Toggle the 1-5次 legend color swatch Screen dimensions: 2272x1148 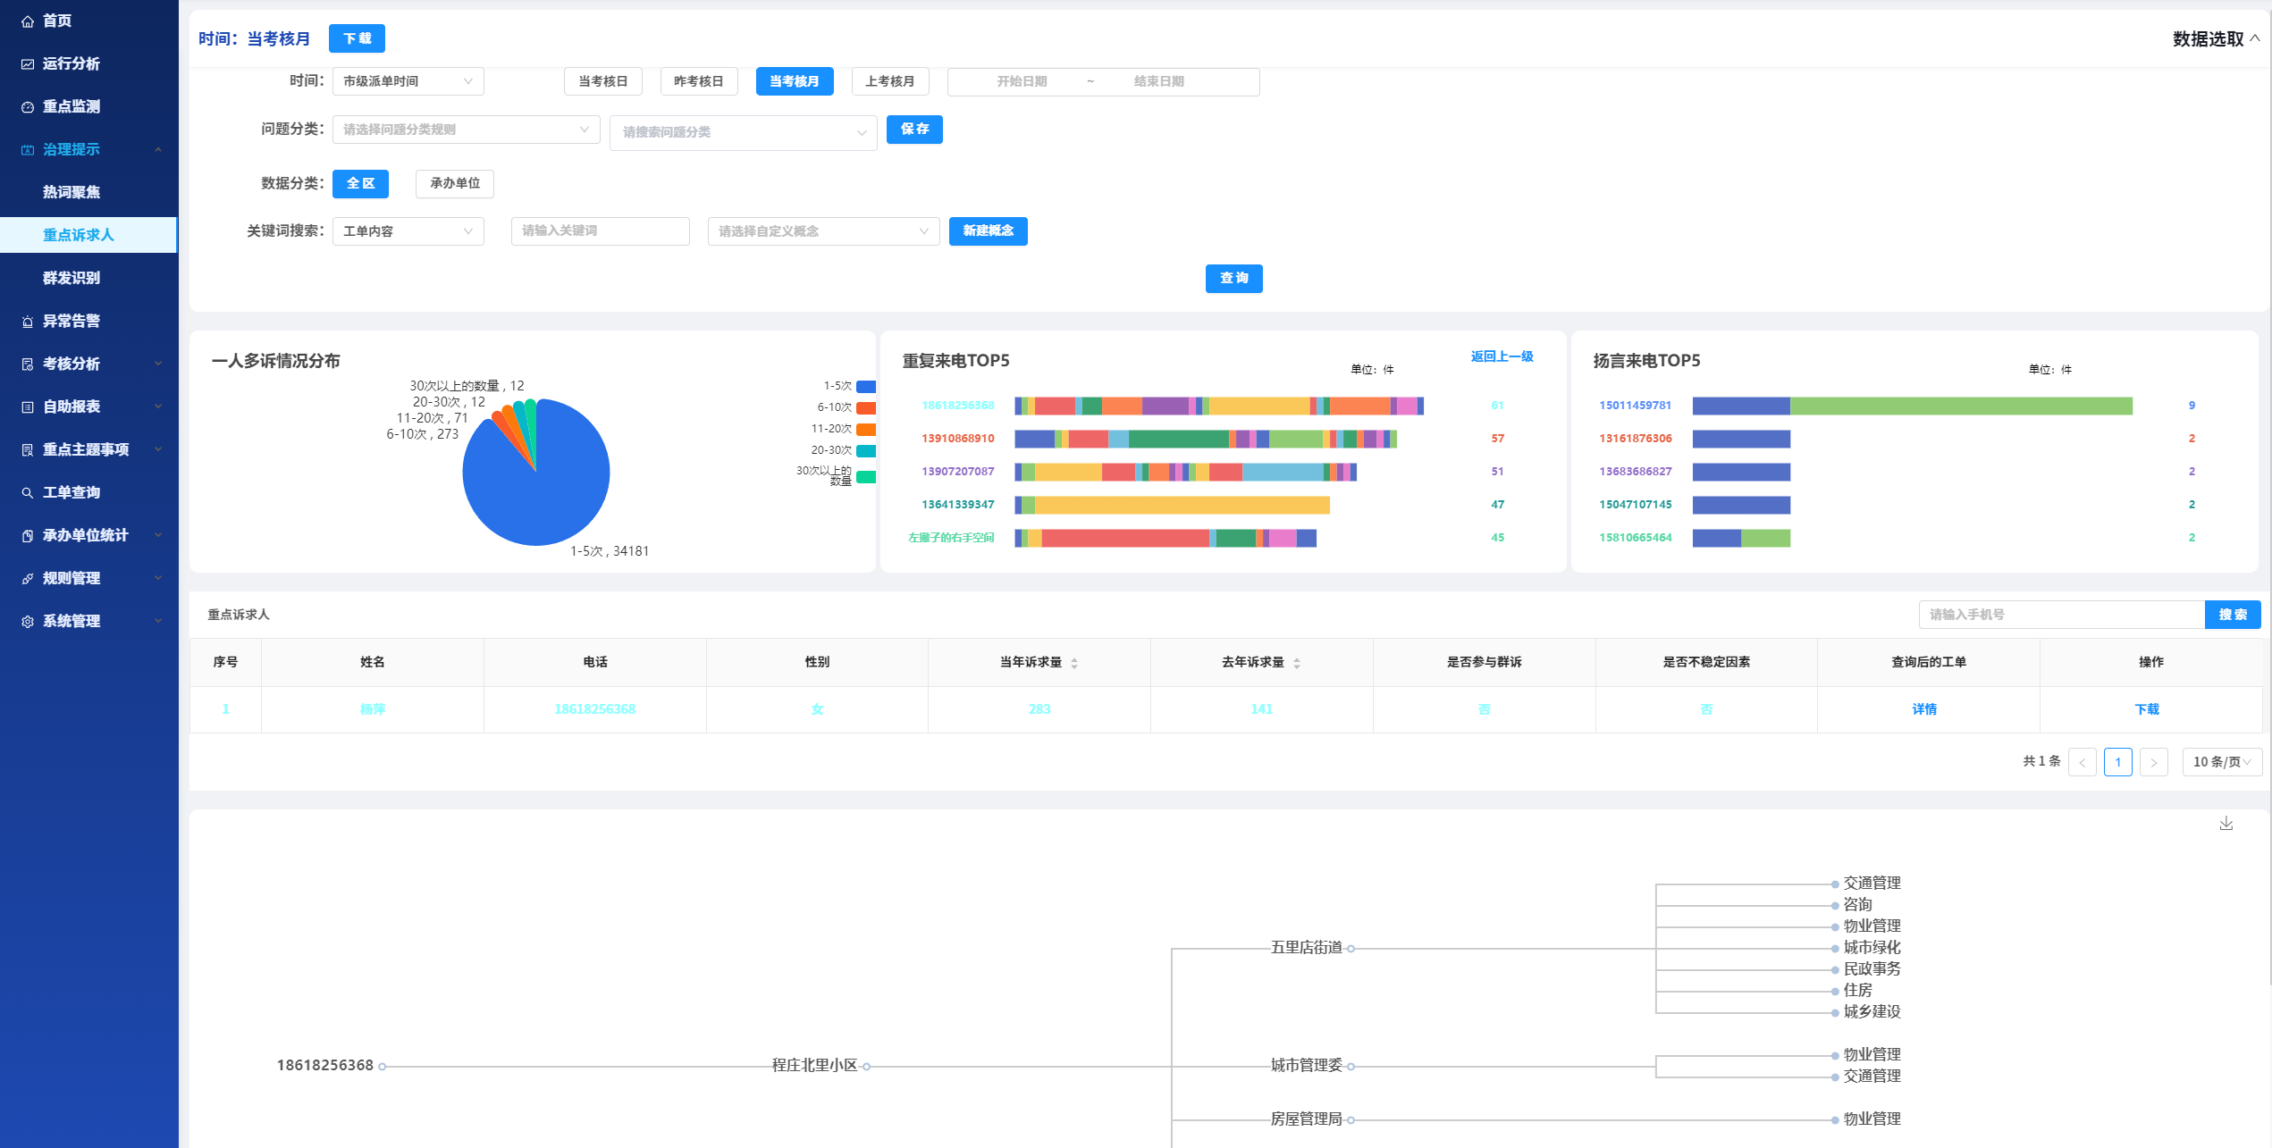pos(865,387)
